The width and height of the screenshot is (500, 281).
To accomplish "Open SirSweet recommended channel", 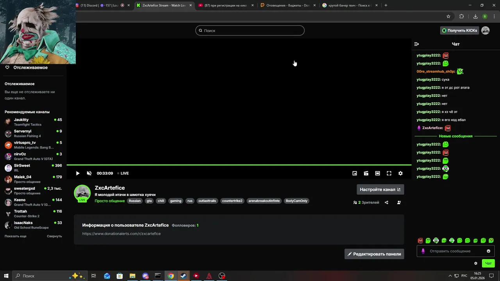I will 33,168.
